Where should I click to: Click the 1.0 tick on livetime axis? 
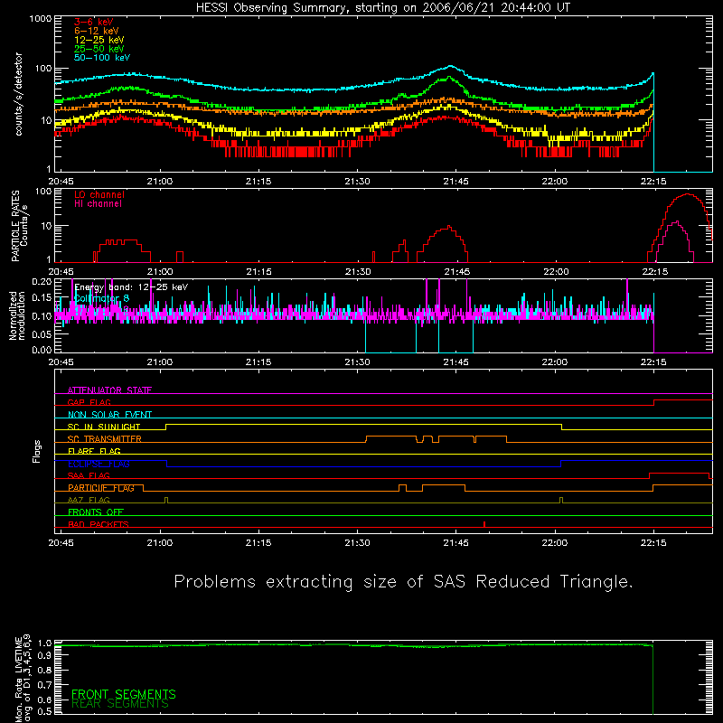44,643
